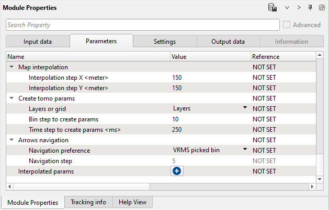
Task: Show the Help View tab
Action: click(x=133, y=202)
